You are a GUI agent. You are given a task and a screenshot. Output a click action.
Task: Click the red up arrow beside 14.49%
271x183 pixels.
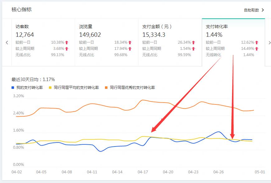click(257, 49)
